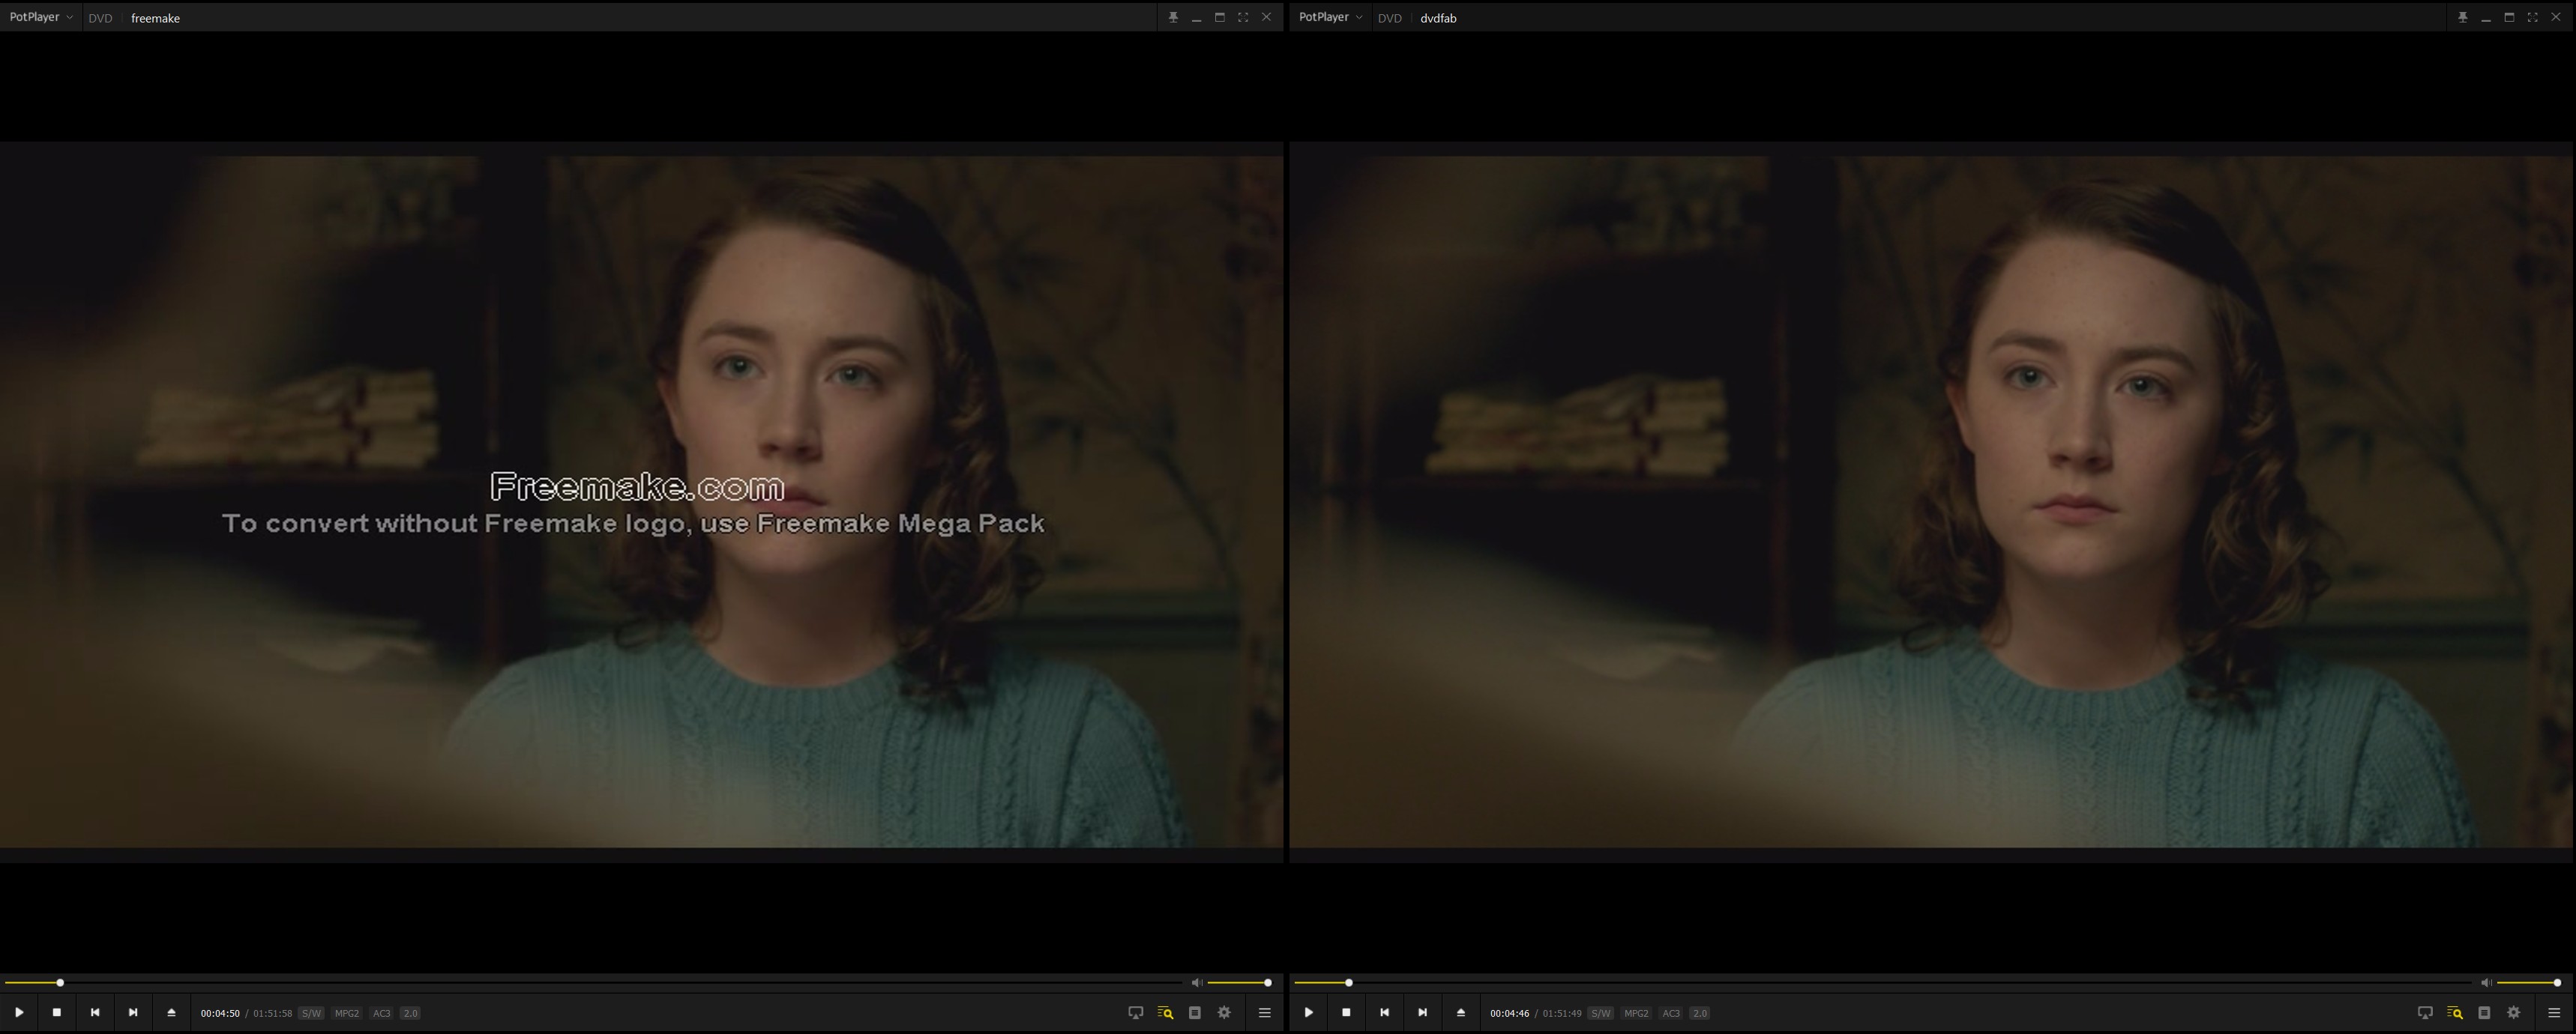Stop playback in the dvdfab player
The width and height of the screenshot is (2576, 1034).
coord(1346,1012)
